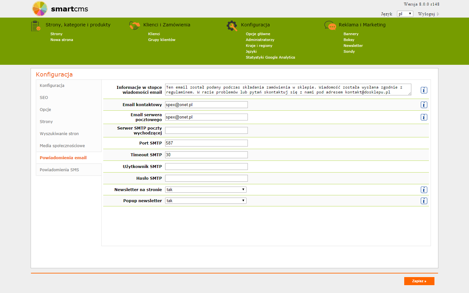Click the Port SMTP input field
The height and width of the screenshot is (293, 469).
click(x=206, y=143)
